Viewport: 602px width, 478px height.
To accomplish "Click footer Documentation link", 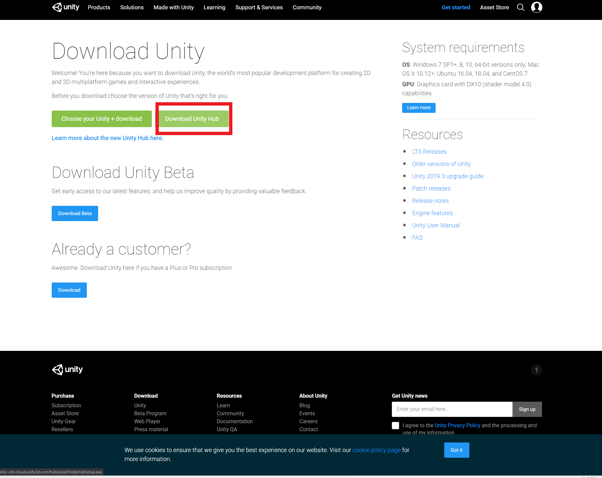I will (235, 422).
